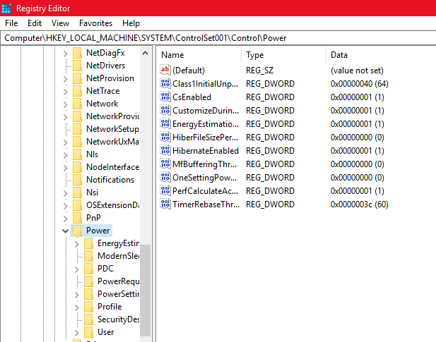Click the TimerRebaseThr... DWORD icon
This screenshot has height=342, width=436.
click(x=166, y=204)
